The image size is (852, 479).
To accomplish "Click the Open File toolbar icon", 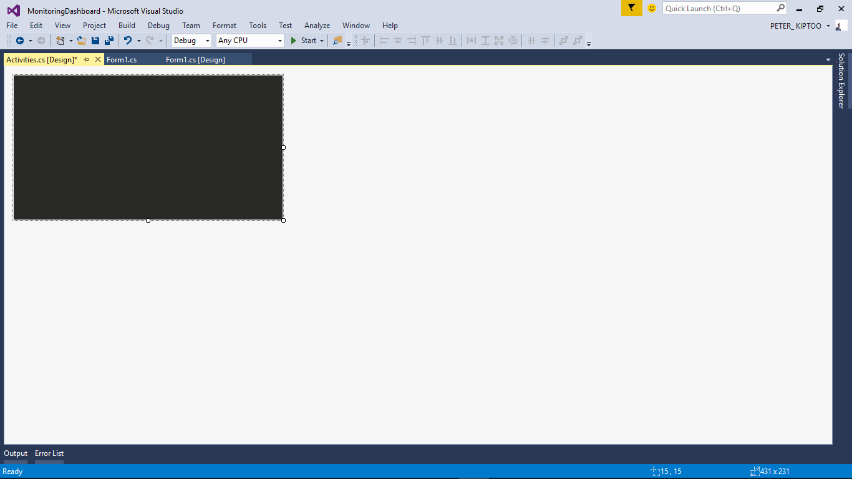I will pyautogui.click(x=82, y=40).
